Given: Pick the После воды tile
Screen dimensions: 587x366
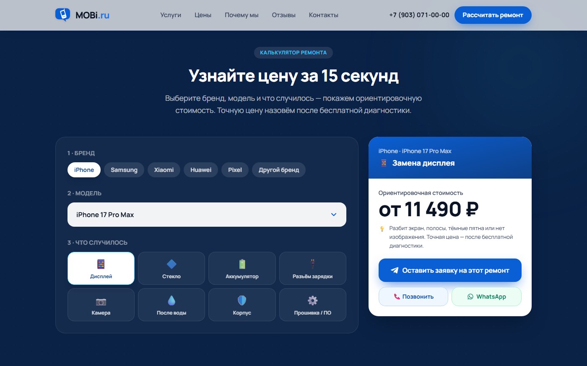Looking at the screenshot, I should pos(171,305).
